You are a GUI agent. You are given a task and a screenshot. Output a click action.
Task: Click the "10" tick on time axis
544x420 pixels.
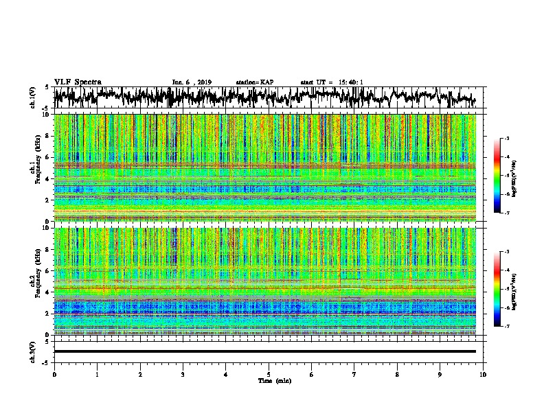483,375
